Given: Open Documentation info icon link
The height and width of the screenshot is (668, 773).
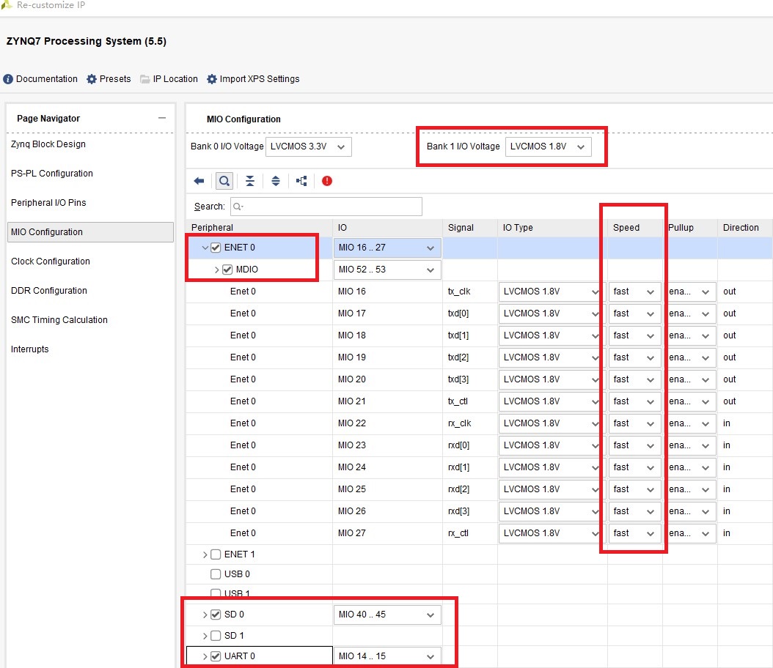Looking at the screenshot, I should point(40,79).
